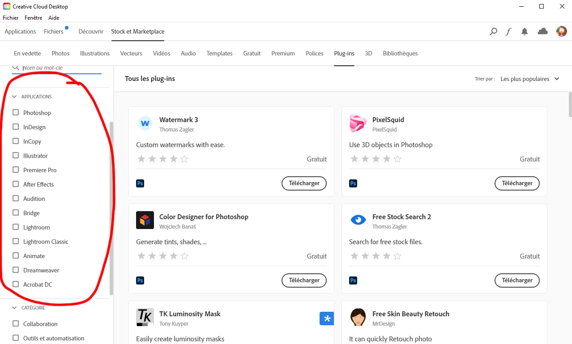Click the plug-in list scrollbar

tap(570, 104)
